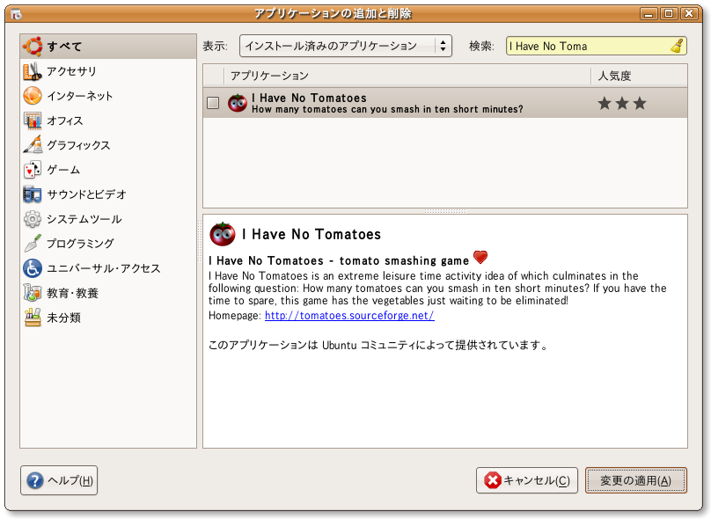This screenshot has height=519, width=711.
Task: Select the システムツール gear icon
Action: click(x=33, y=219)
